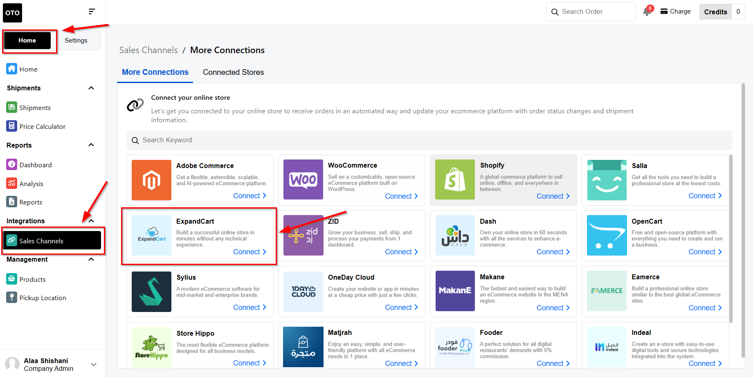Click the Reports document icon
753x377 pixels.
coord(12,202)
